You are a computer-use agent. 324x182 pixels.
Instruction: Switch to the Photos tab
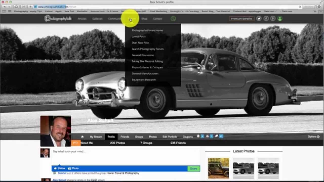click(x=153, y=137)
